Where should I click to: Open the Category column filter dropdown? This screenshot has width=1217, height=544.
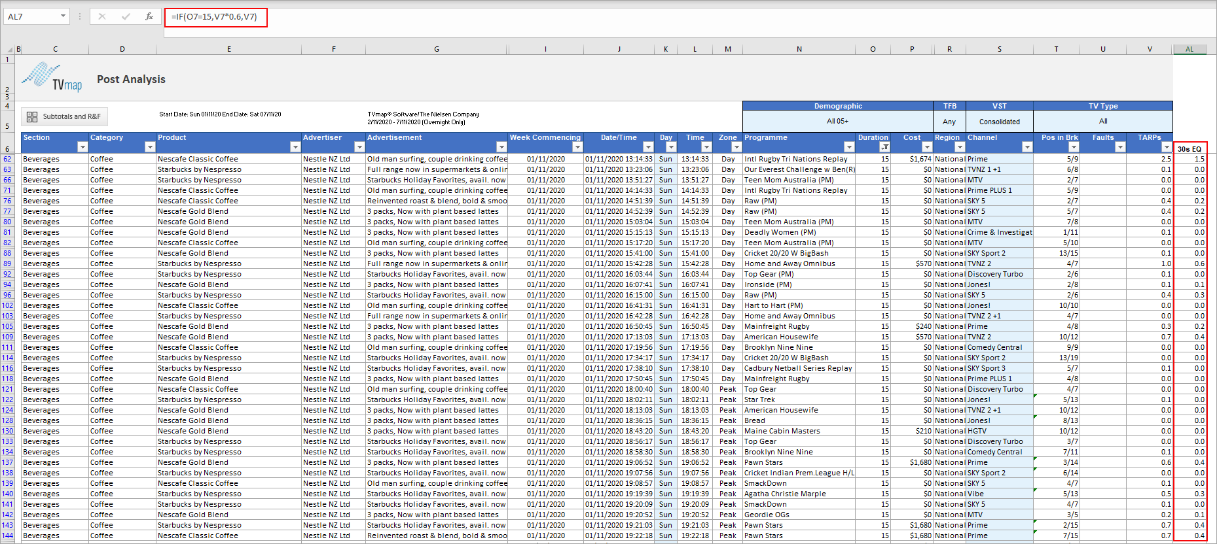click(149, 147)
